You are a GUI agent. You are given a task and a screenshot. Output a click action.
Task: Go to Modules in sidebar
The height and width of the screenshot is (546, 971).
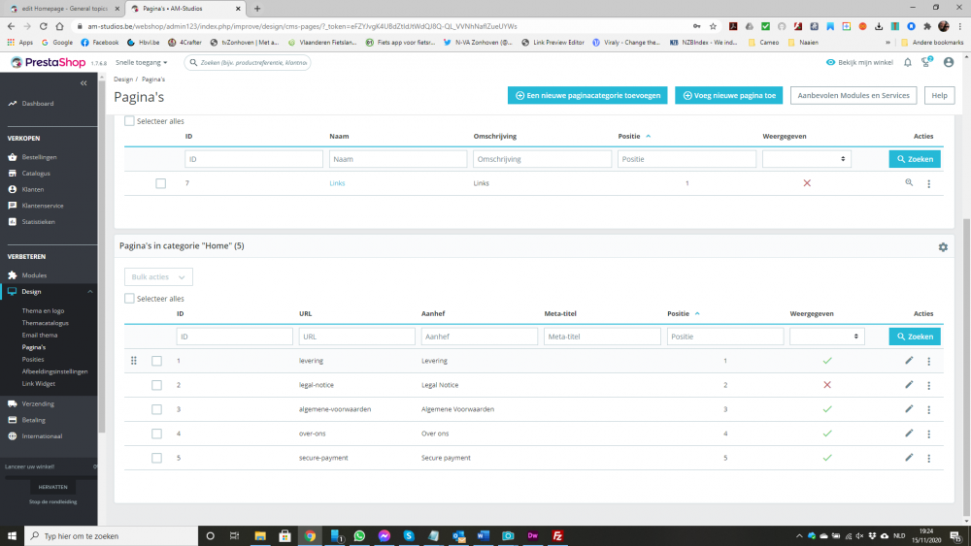click(34, 275)
